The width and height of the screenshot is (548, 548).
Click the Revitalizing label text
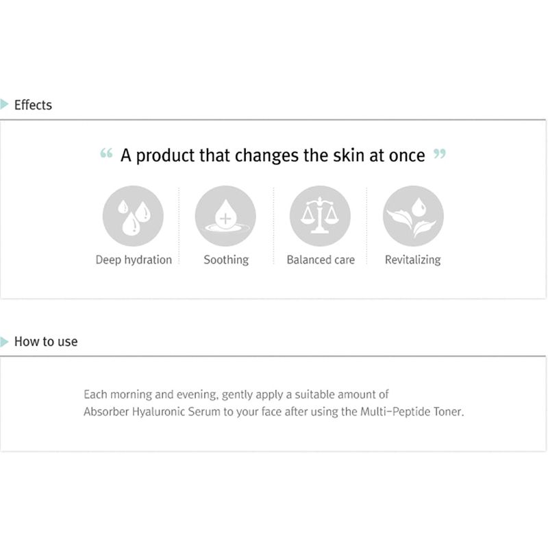(413, 260)
